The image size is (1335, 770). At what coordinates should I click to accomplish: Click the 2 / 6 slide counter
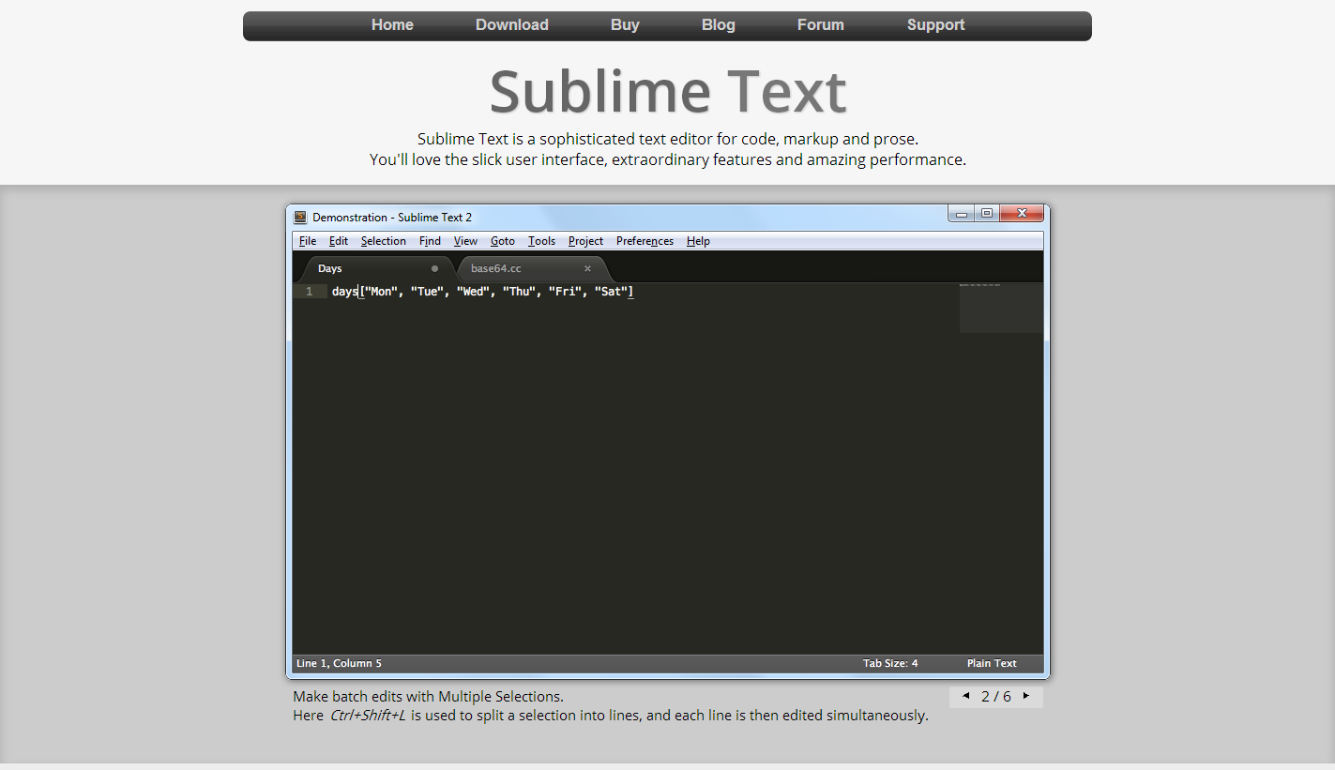(x=996, y=697)
